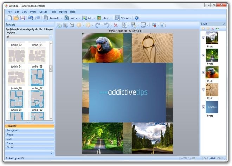Switch to the Background sidebar section
This screenshot has height=166, width=232.
(30, 130)
